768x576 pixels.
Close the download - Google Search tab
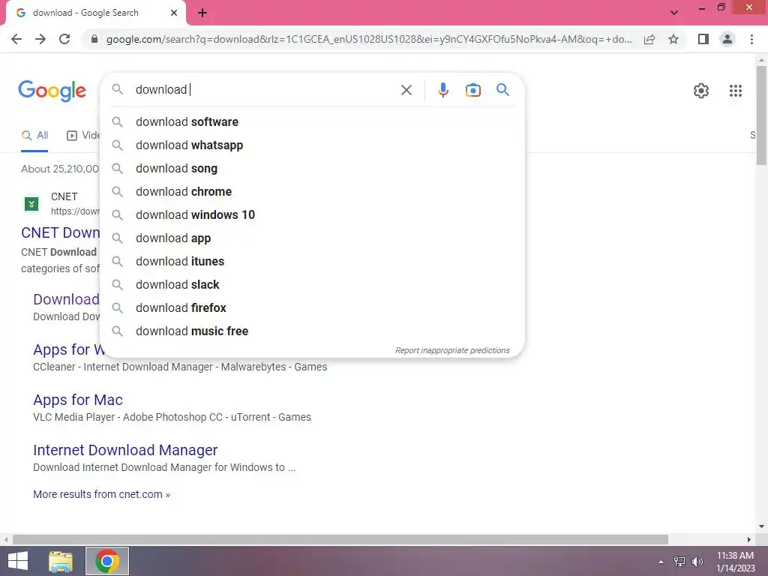coord(174,13)
